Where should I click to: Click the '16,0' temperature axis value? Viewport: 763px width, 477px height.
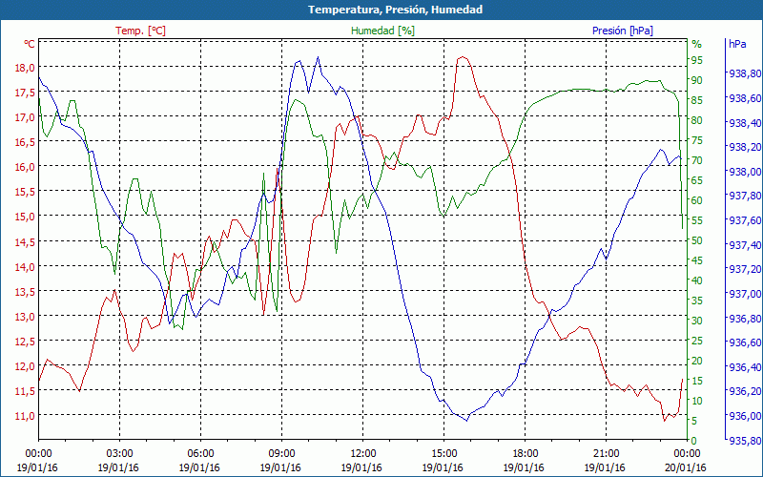(x=26, y=167)
